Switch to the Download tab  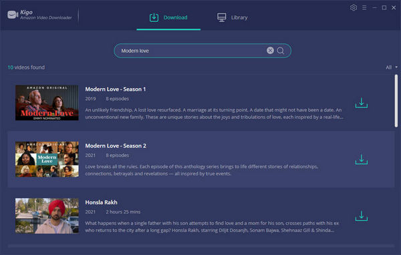tap(168, 17)
